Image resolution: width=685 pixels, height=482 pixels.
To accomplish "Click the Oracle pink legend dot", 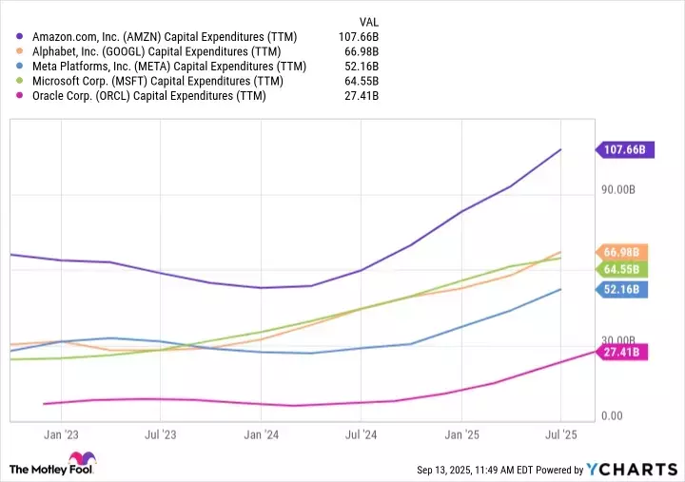I will (x=20, y=96).
